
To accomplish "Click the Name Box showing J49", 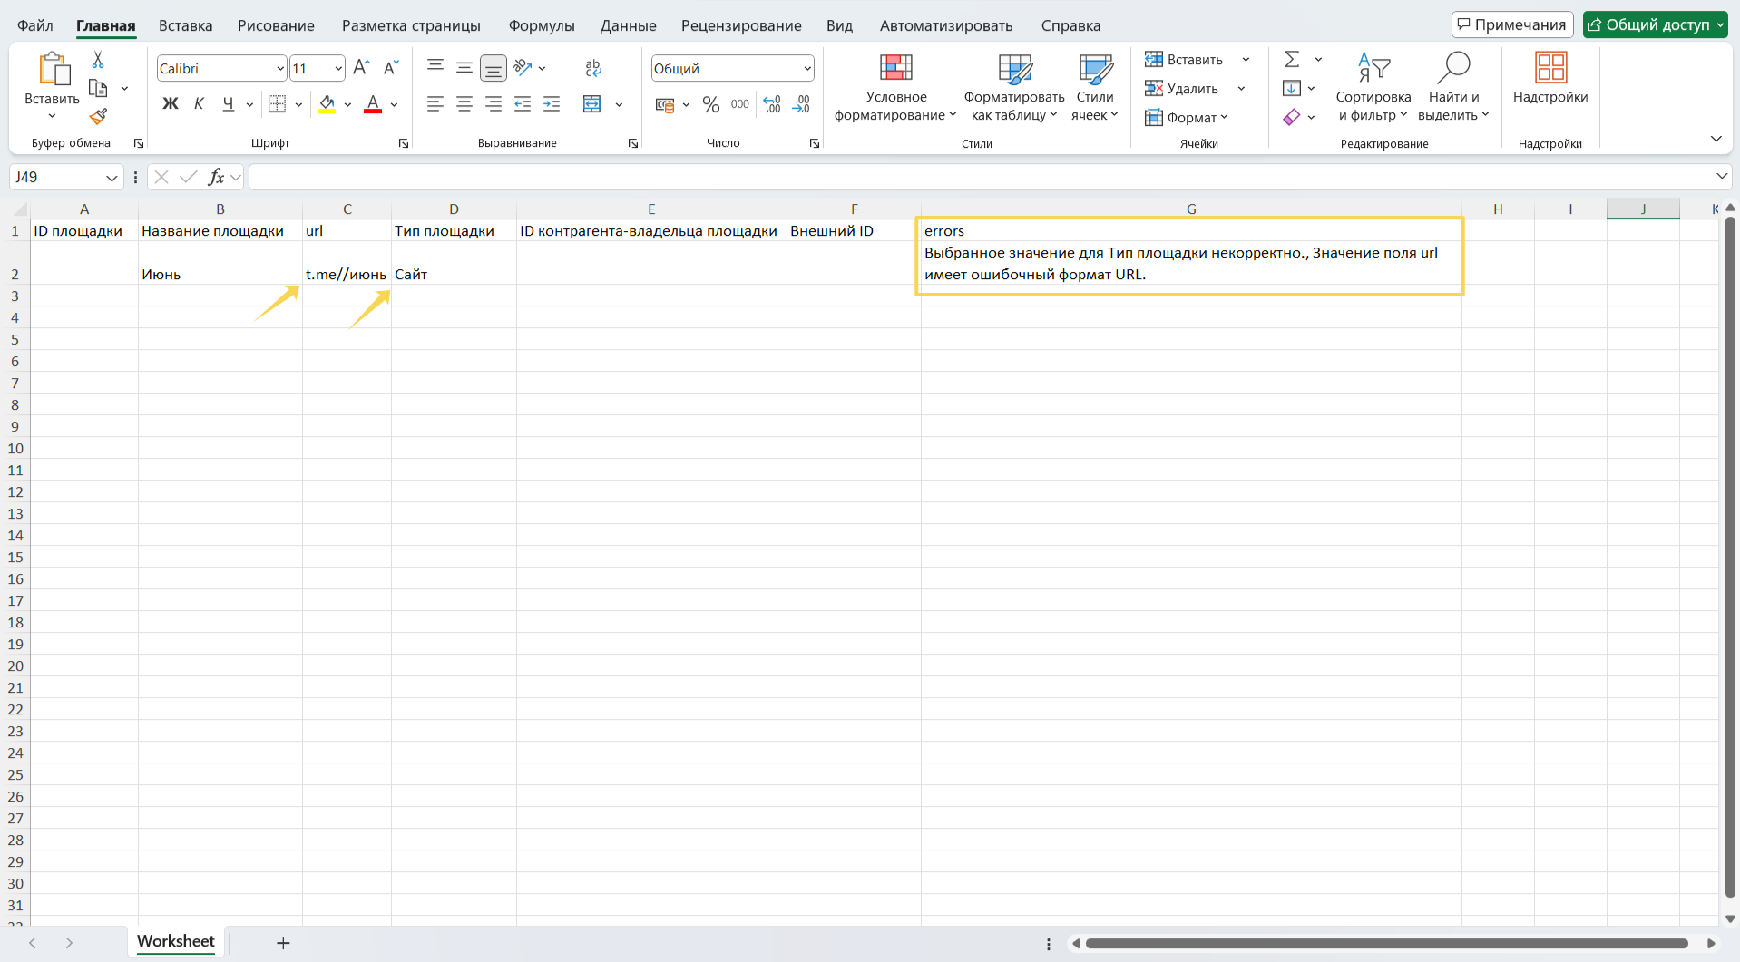I will tap(56, 177).
